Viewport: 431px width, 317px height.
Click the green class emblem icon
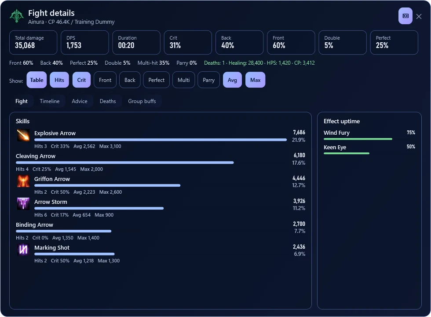17,16
